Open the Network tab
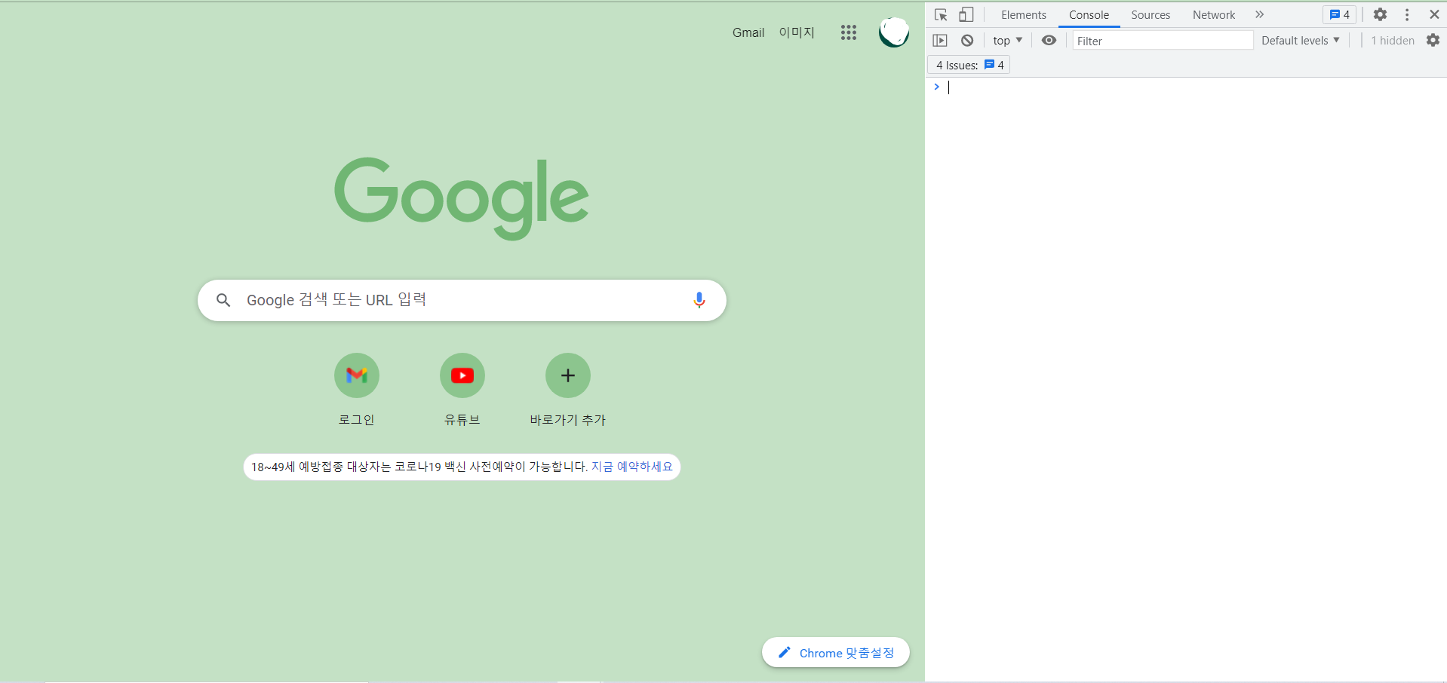This screenshot has width=1447, height=683. pyautogui.click(x=1214, y=15)
